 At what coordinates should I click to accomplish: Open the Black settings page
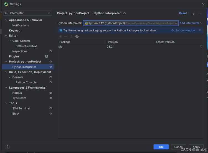click(16, 114)
